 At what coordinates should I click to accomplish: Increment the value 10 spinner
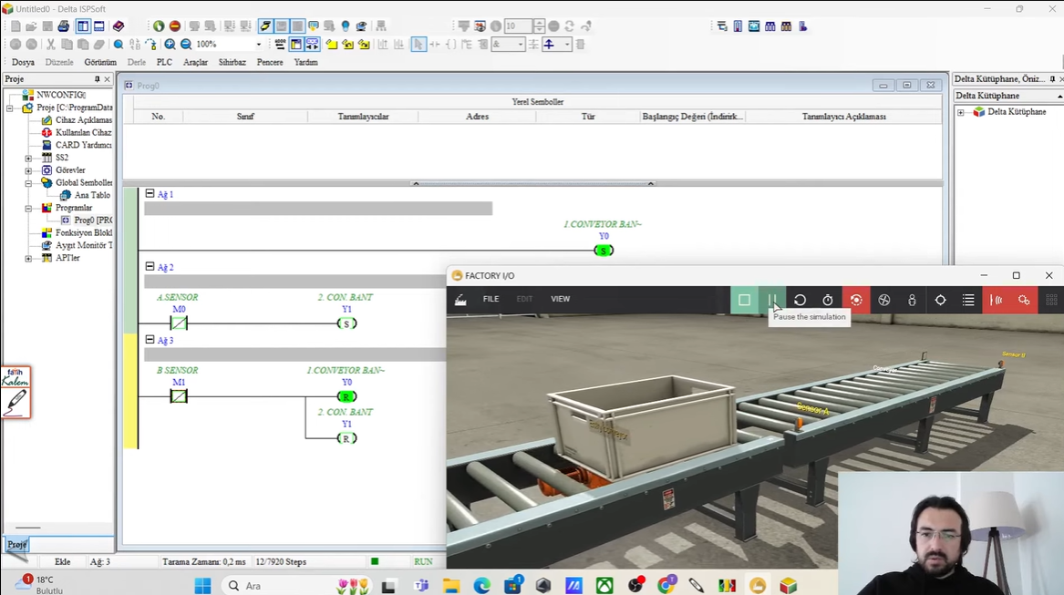[539, 23]
